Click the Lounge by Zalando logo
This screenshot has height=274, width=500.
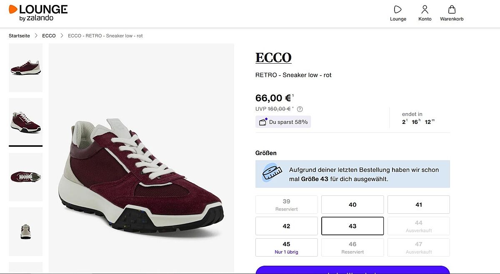coord(38,12)
